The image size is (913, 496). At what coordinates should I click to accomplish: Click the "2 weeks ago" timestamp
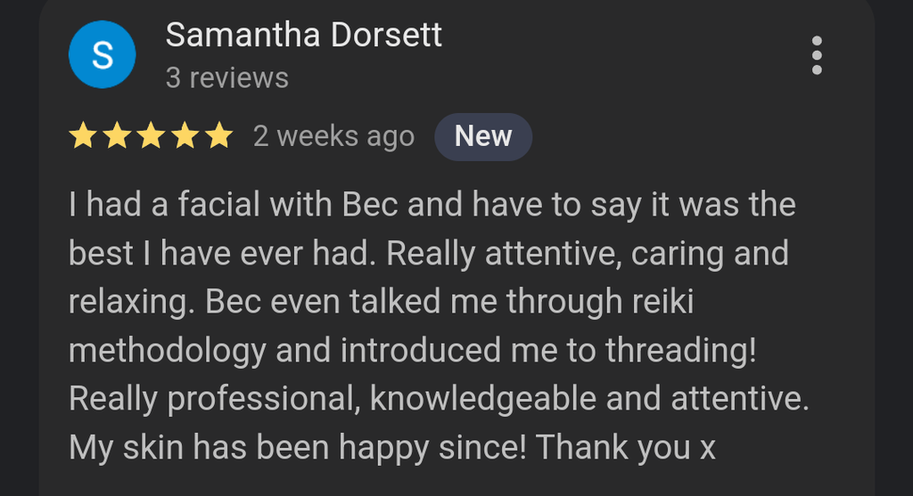pyautogui.click(x=333, y=137)
